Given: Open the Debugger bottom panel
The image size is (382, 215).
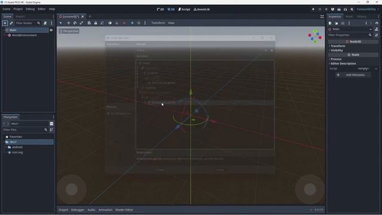Looking at the screenshot, I should tap(78, 210).
